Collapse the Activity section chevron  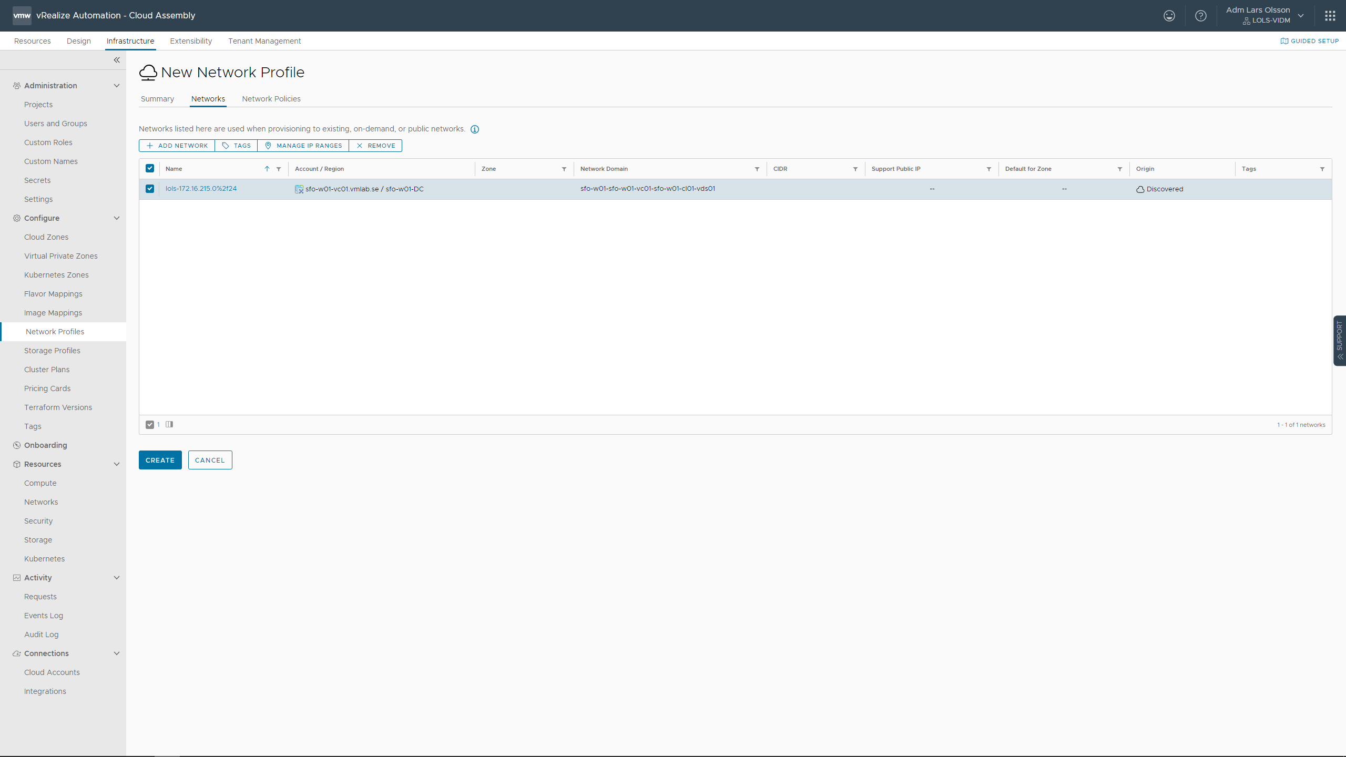pos(117,578)
